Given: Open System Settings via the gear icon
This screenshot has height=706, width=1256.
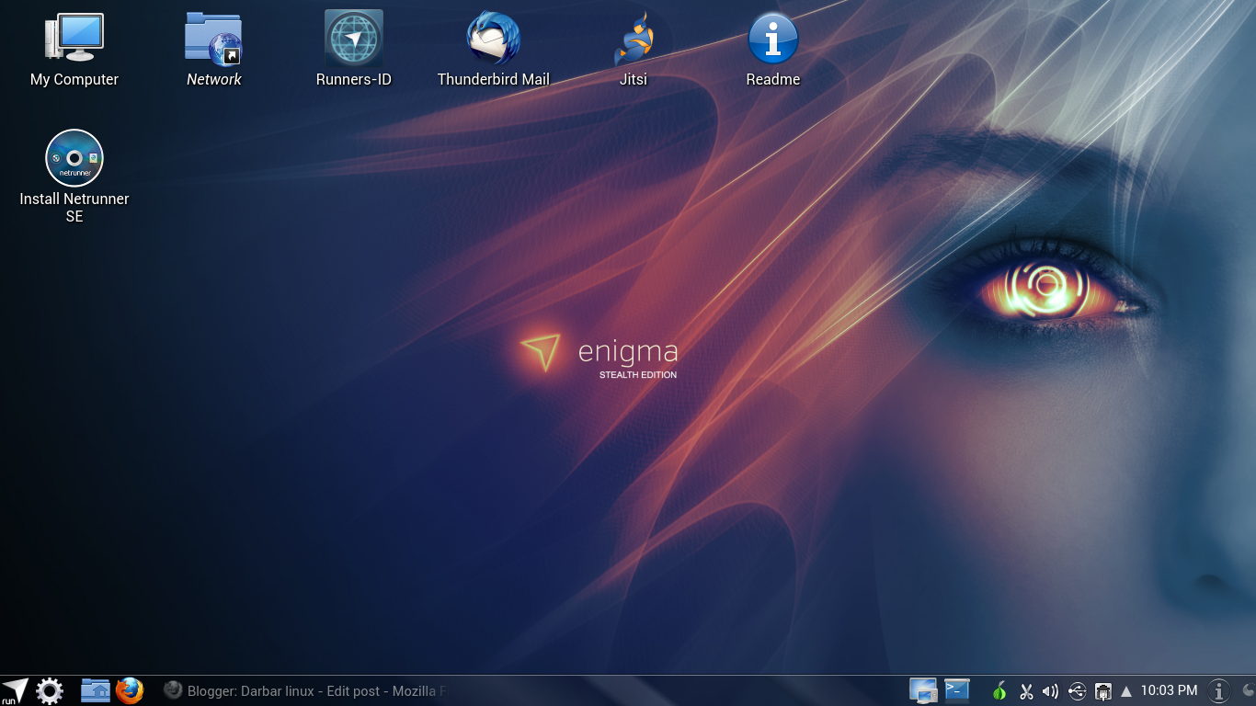Looking at the screenshot, I should pyautogui.click(x=50, y=689).
